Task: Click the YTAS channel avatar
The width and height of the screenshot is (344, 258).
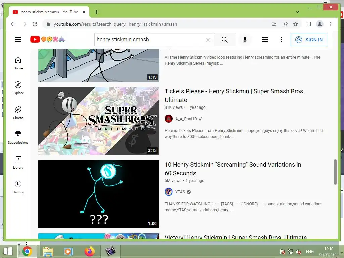Action: pos(169,192)
